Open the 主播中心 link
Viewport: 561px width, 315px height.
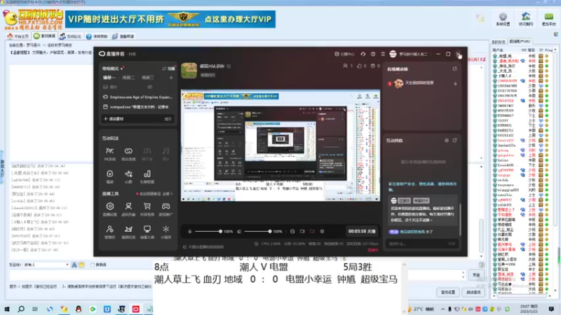click(344, 54)
